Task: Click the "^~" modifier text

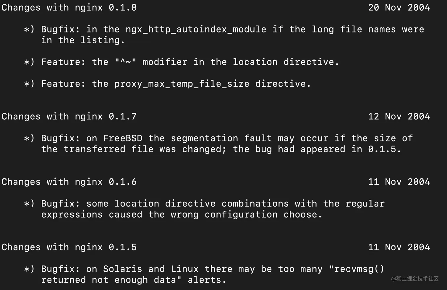Action: (x=125, y=62)
